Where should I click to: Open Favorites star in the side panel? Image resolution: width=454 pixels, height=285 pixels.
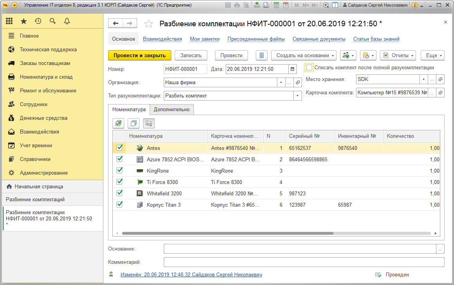pyautogui.click(x=24, y=21)
